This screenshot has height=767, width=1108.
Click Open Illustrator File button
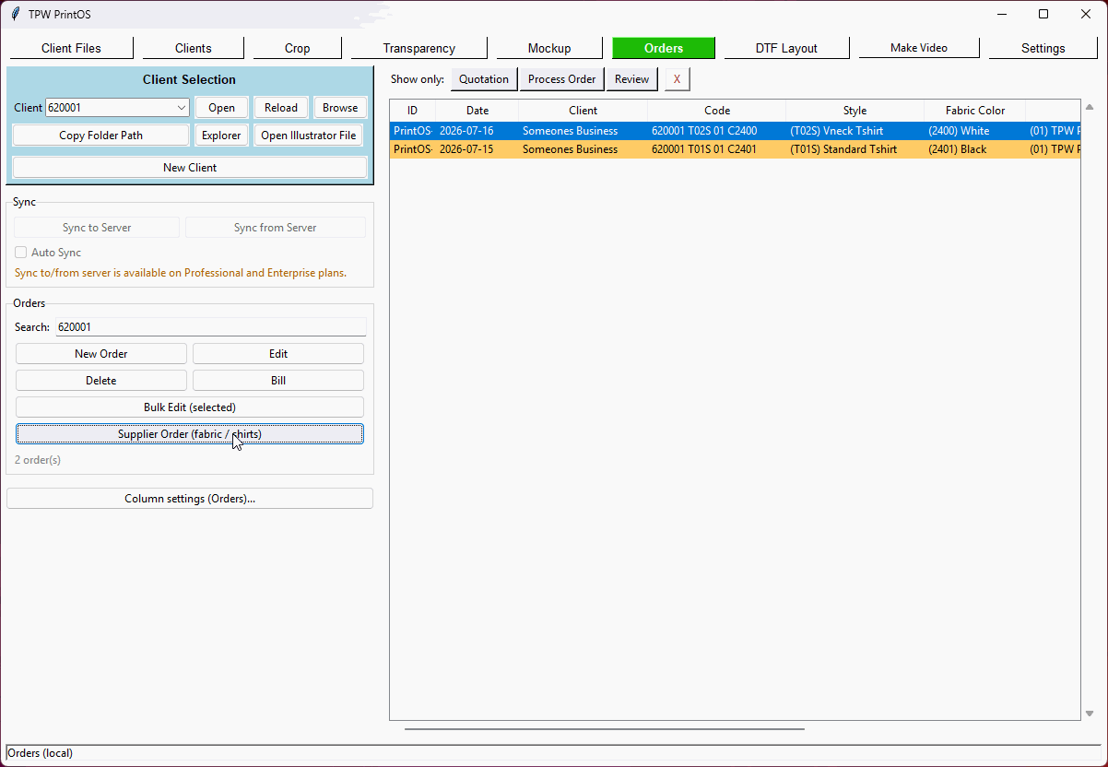(x=309, y=136)
